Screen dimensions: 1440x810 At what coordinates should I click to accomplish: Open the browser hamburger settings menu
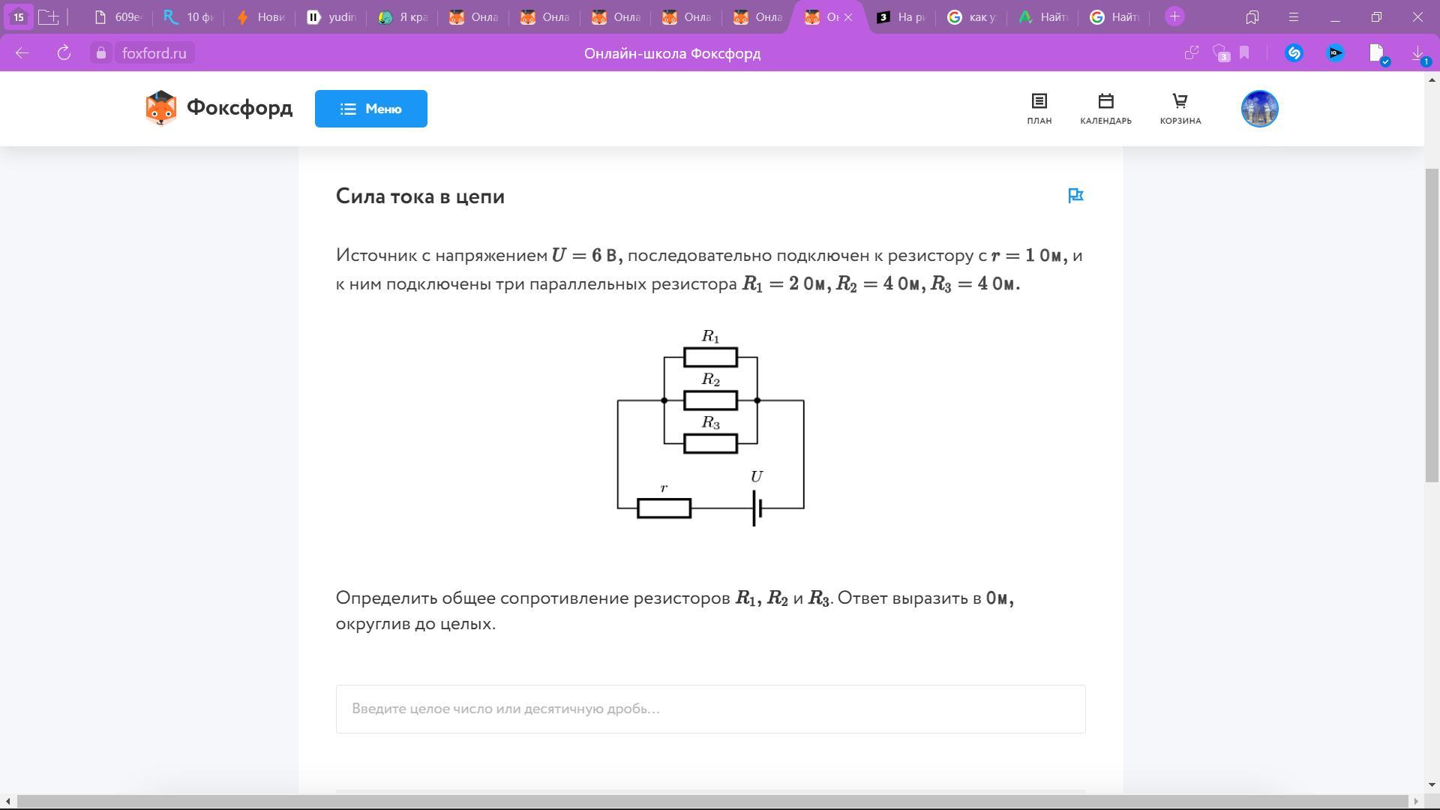coord(1293,16)
